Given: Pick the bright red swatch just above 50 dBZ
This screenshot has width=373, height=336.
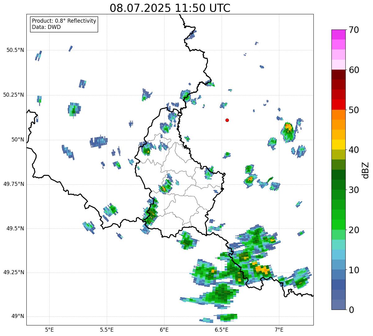Looking at the screenshot, I should [338, 104].
